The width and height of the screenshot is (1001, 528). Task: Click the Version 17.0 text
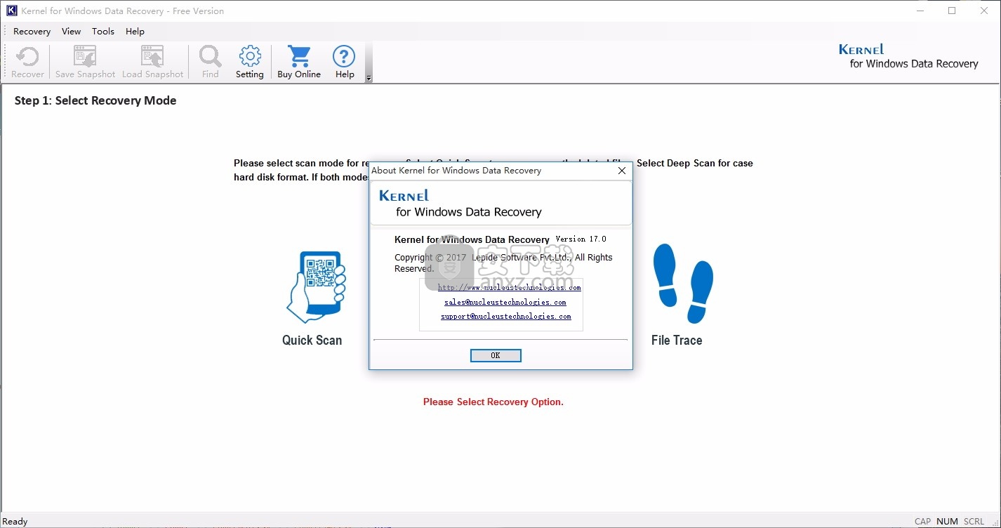click(581, 239)
